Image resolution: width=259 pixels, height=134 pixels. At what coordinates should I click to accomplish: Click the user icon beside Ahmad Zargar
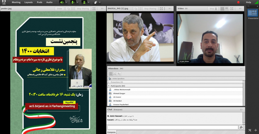click(110, 93)
